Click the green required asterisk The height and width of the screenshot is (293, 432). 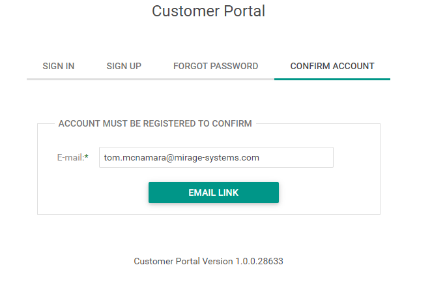pyautogui.click(x=87, y=157)
